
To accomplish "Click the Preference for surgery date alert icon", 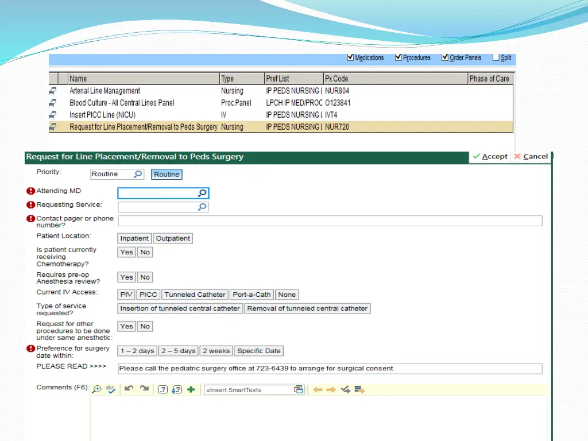I will tap(31, 349).
